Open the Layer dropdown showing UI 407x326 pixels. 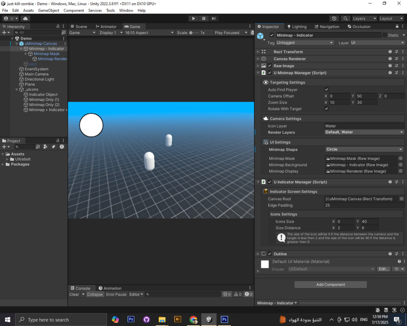pyautogui.click(x=377, y=43)
